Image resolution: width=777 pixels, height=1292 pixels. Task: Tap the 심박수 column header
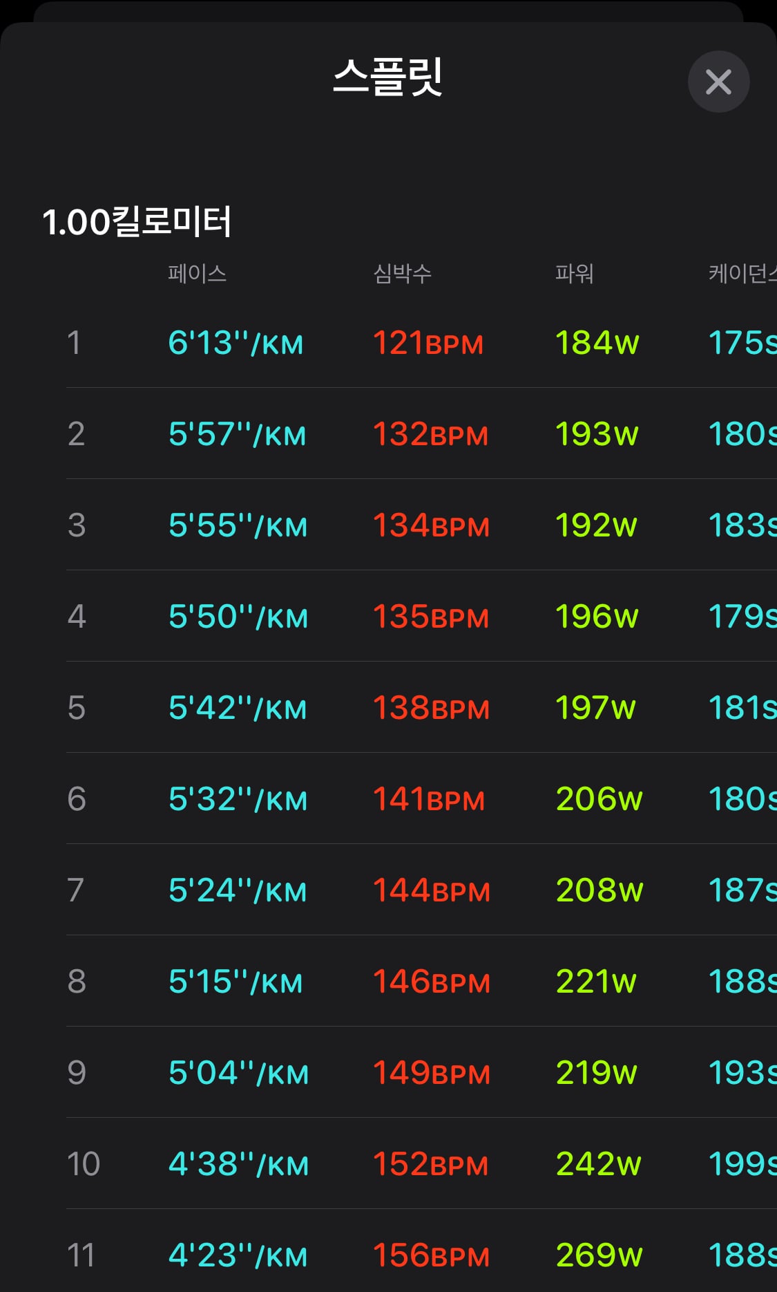[403, 274]
